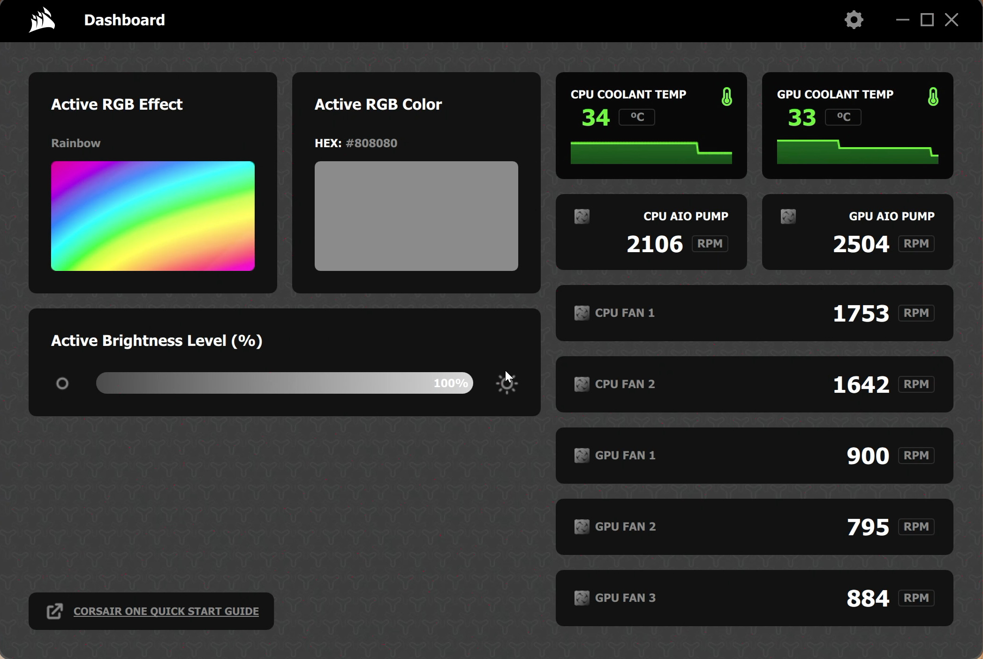Click the gray active RGB color swatch

(416, 216)
